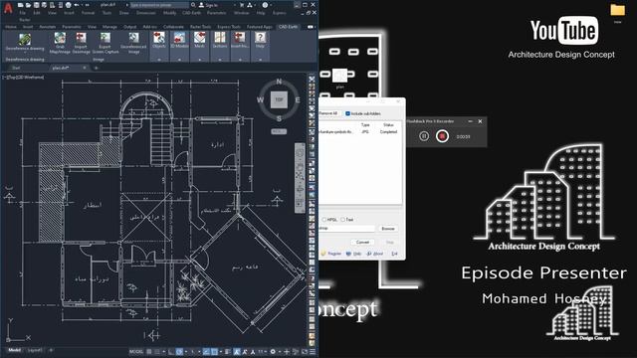This screenshot has height=358, width=637.
Task: Switch to the Express Tools ribbon tab
Action: [x=229, y=27]
